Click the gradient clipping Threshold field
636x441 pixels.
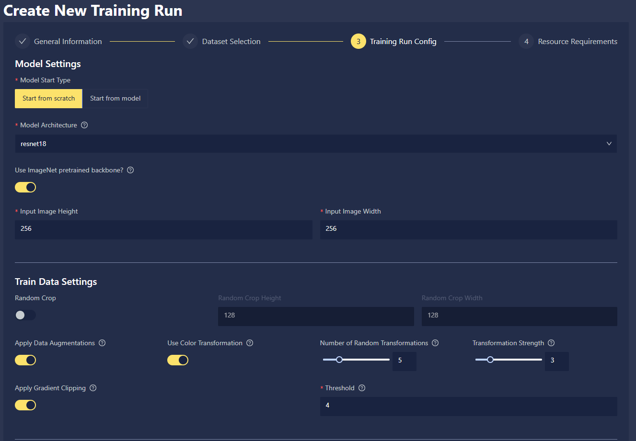(x=469, y=407)
